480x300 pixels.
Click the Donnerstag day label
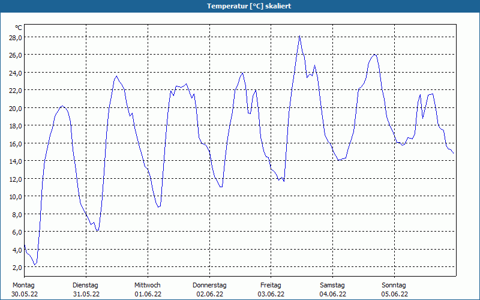point(209,286)
